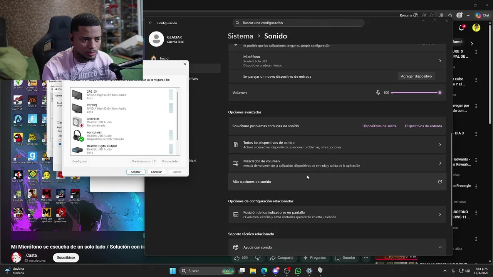Open Mezclador de volumen row
The image size is (493, 277).
tap(337, 163)
